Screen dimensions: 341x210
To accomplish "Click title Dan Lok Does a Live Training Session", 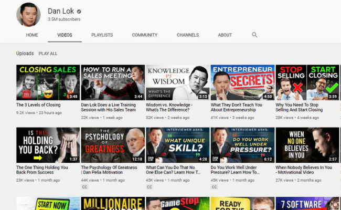I will click(x=108, y=107).
